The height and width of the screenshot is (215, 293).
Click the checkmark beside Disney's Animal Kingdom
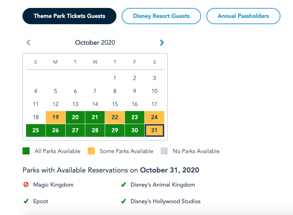pos(123,185)
